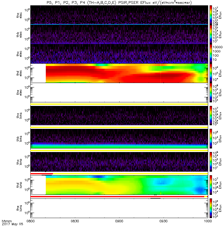Pick the 'the ions' panel color bar
This screenshot has height=238, width=223.
(211, 208)
